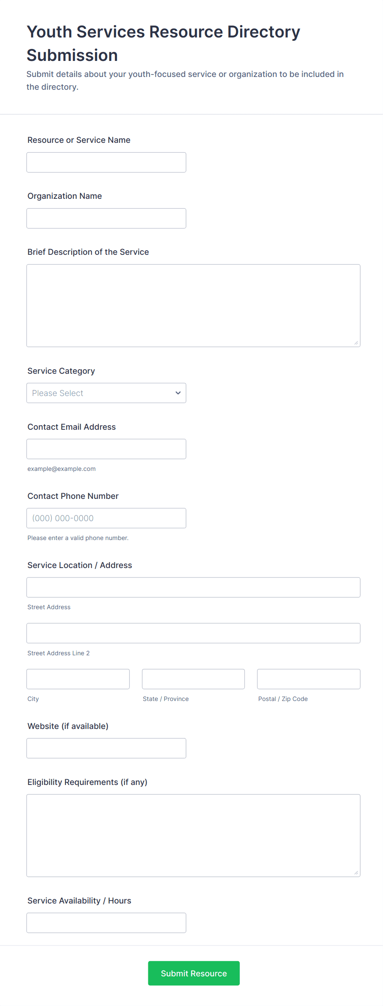
Task: Grab the Eligibility Requirements resize handle
Action: click(x=356, y=873)
